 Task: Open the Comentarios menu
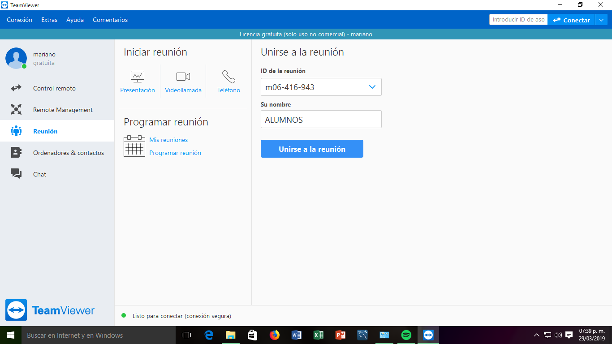pos(110,20)
